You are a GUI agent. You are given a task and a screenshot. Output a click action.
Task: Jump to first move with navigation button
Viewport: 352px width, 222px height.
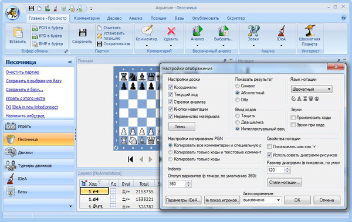pos(130,159)
